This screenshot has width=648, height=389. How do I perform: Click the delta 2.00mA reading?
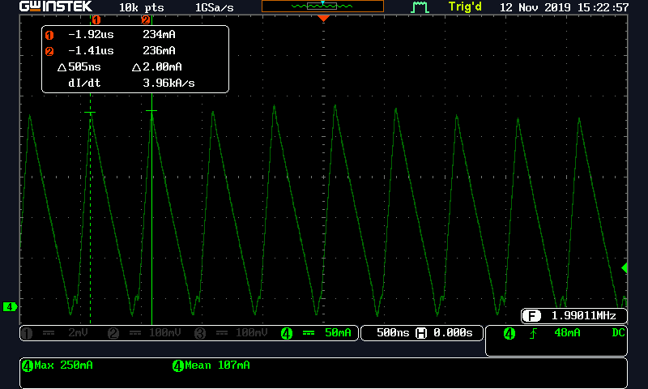point(157,66)
